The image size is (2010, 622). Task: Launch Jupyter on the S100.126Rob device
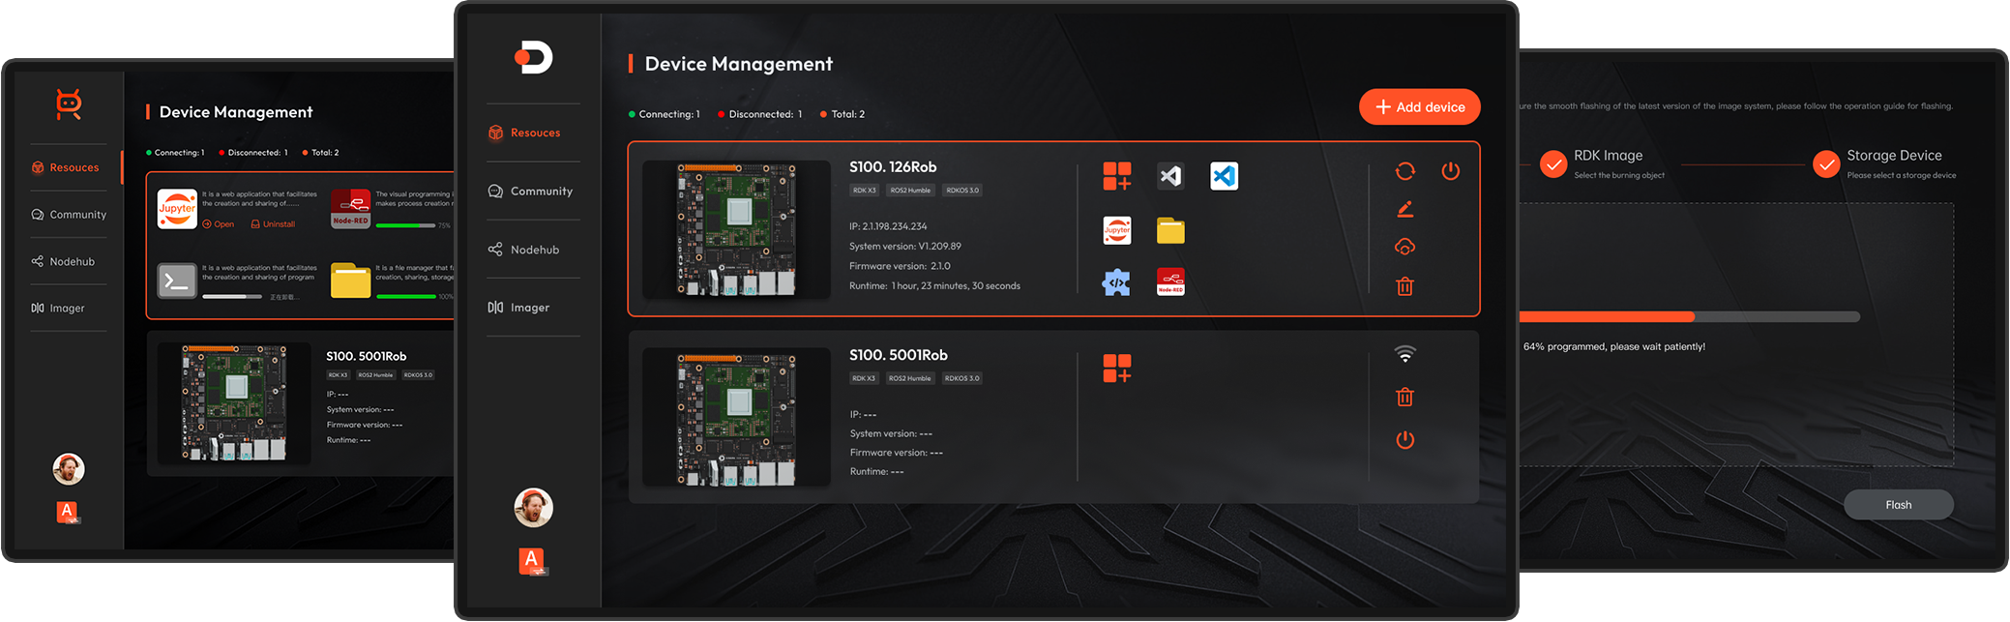pos(1116,230)
